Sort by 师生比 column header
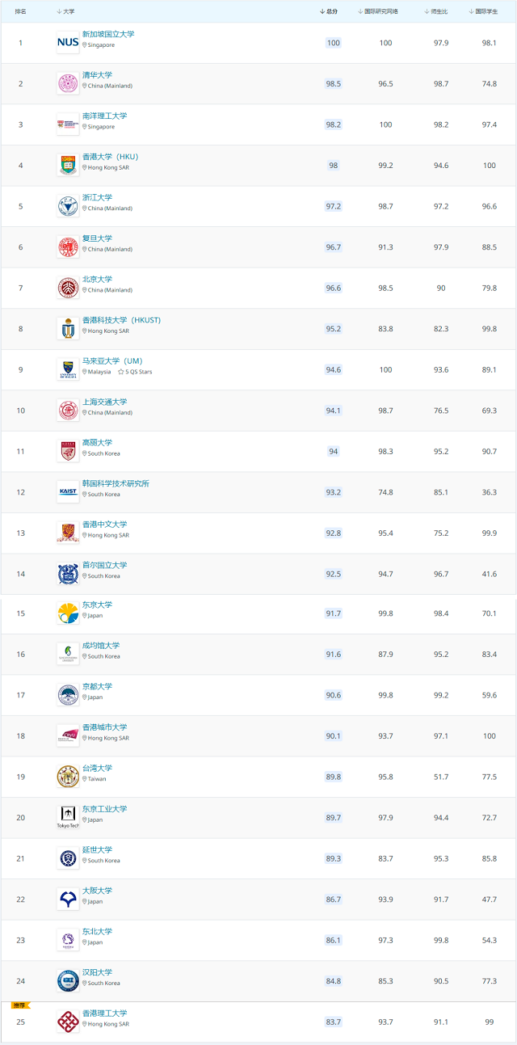The image size is (517, 1045). pos(438,11)
